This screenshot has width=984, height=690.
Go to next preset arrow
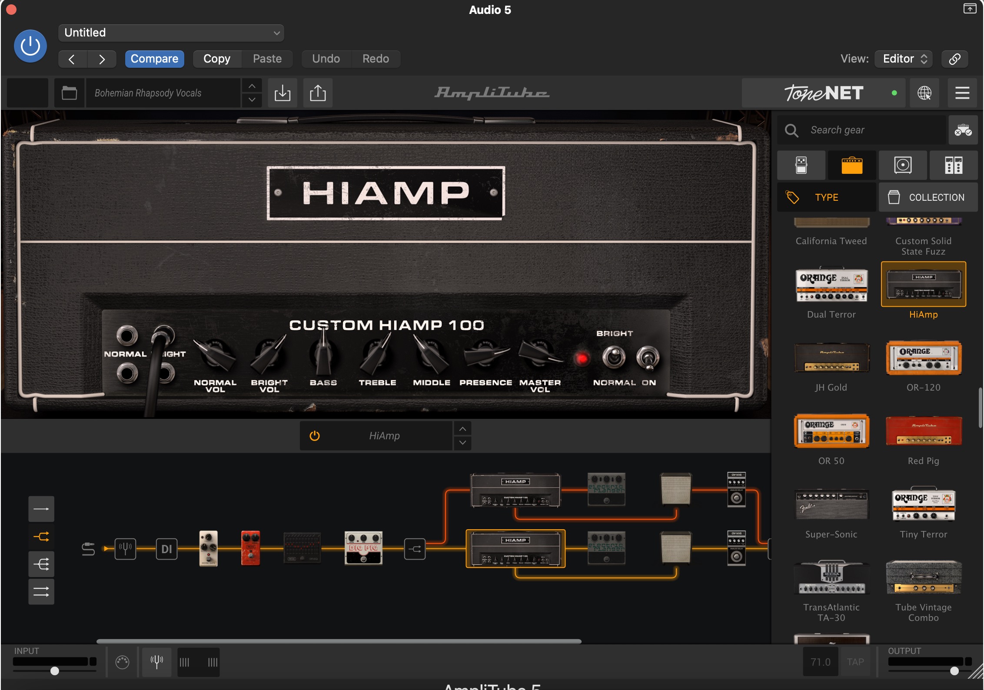click(x=102, y=59)
